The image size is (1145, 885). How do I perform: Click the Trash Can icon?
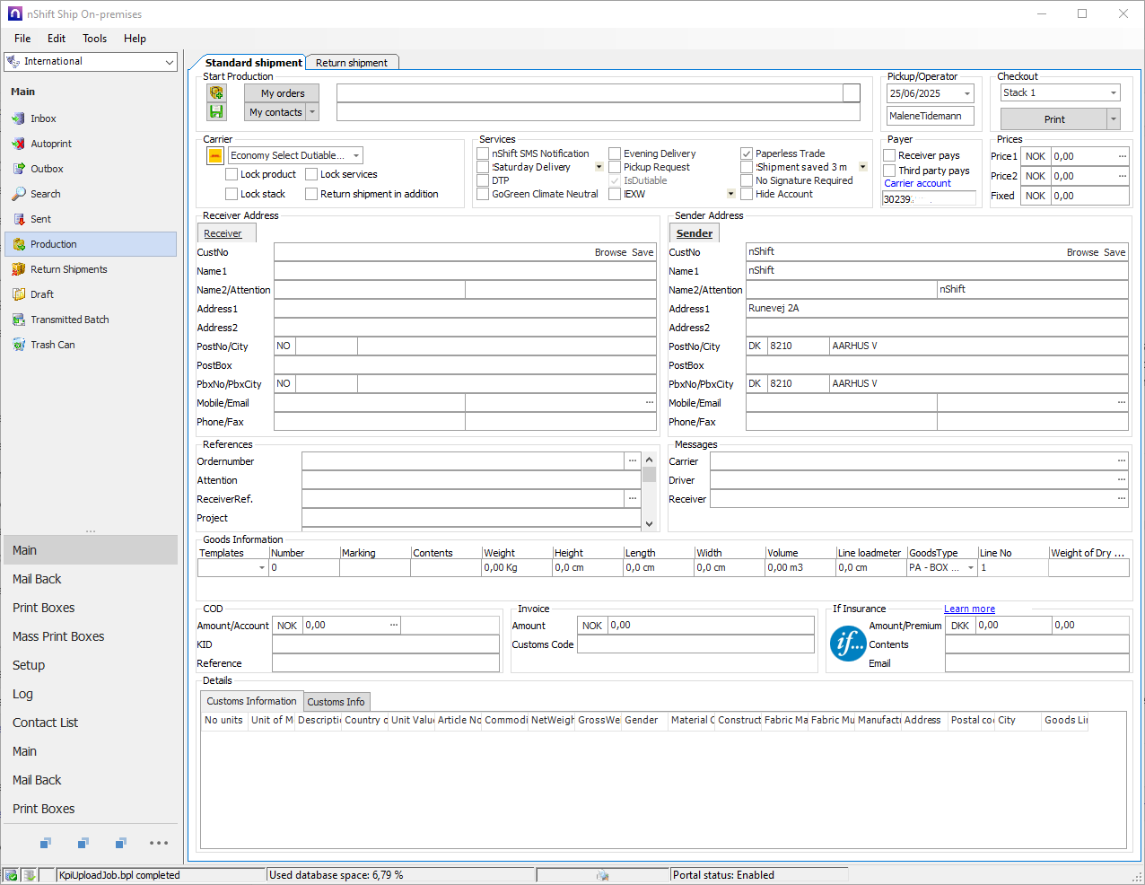[x=18, y=345]
